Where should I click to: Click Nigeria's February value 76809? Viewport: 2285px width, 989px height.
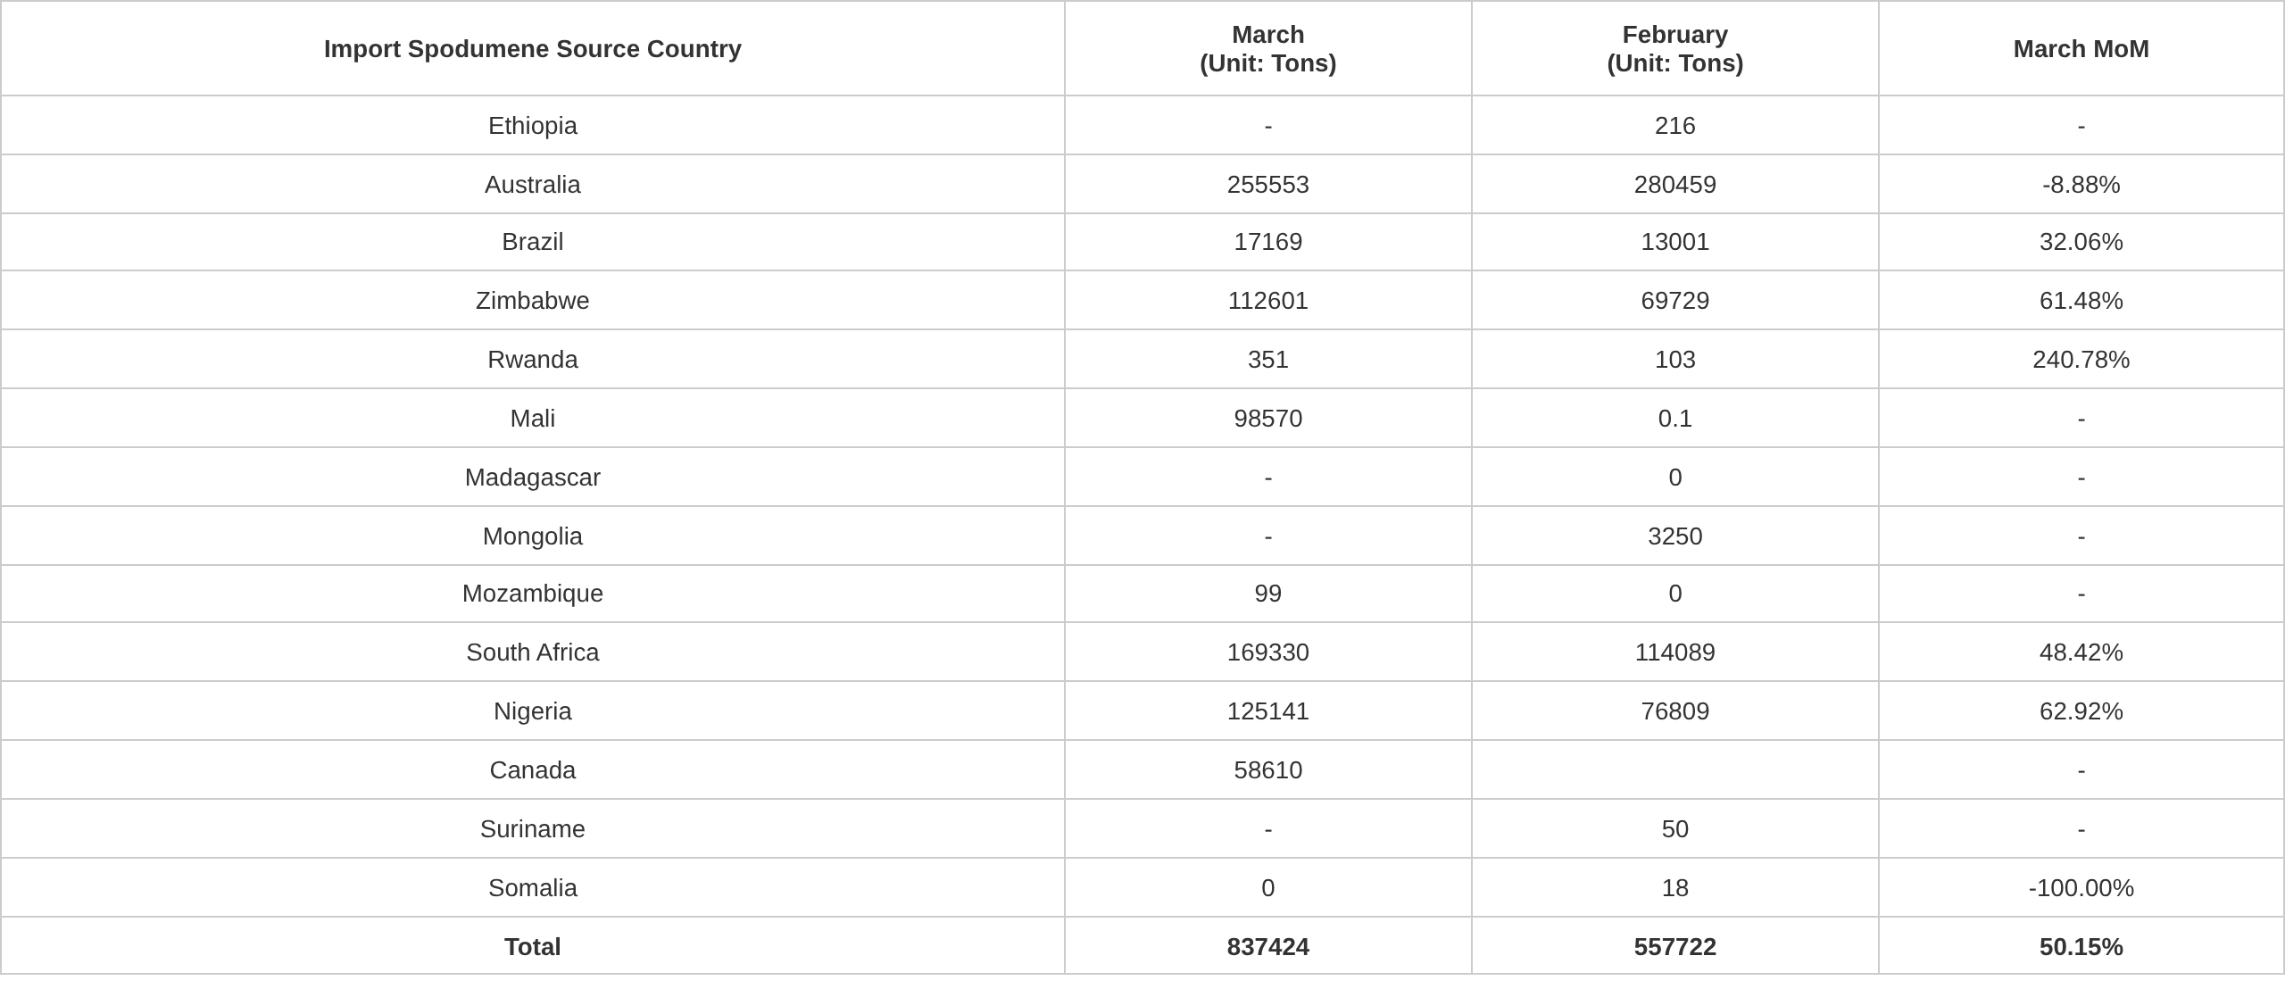1674,711
